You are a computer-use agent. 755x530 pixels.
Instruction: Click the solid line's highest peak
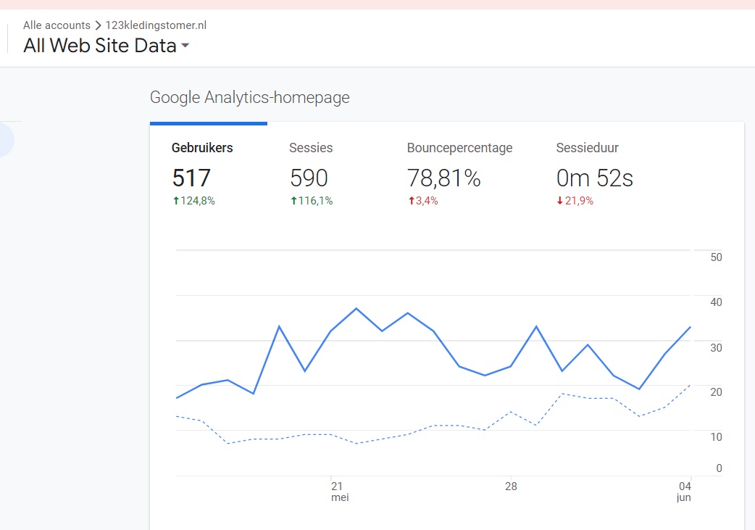[356, 308]
